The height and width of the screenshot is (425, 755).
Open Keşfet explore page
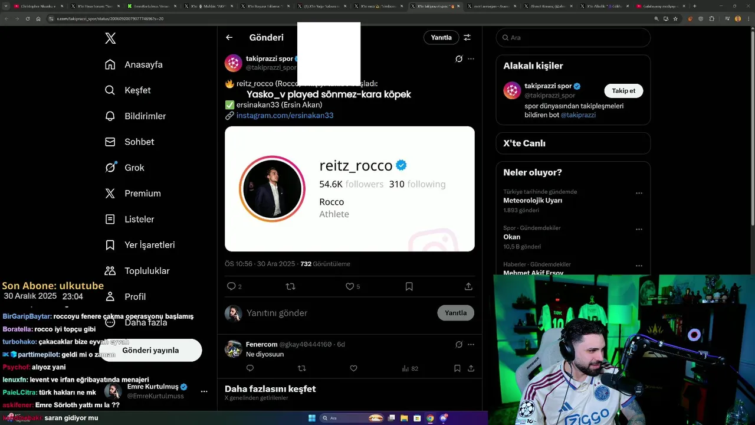click(128, 90)
